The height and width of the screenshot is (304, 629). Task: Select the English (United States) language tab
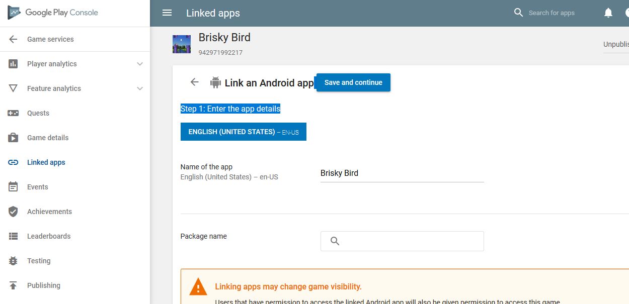pos(244,132)
